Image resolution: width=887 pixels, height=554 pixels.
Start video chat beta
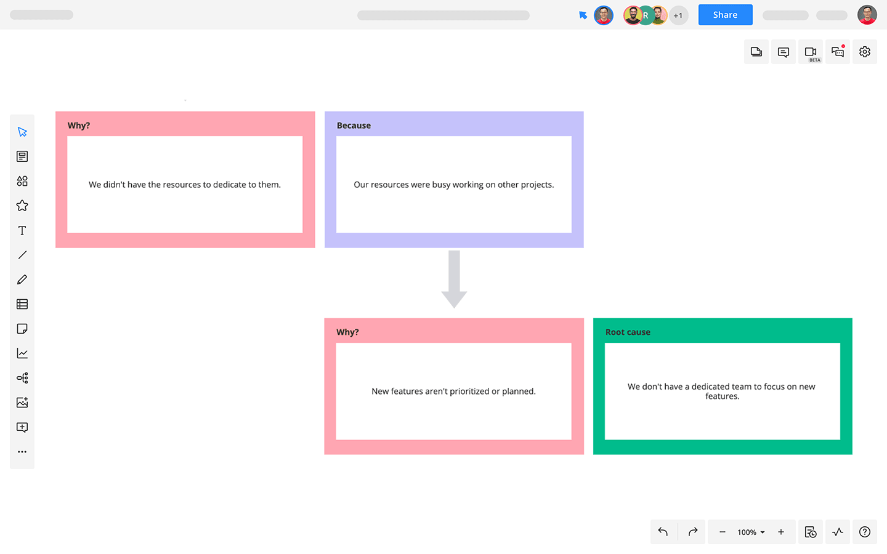click(811, 52)
